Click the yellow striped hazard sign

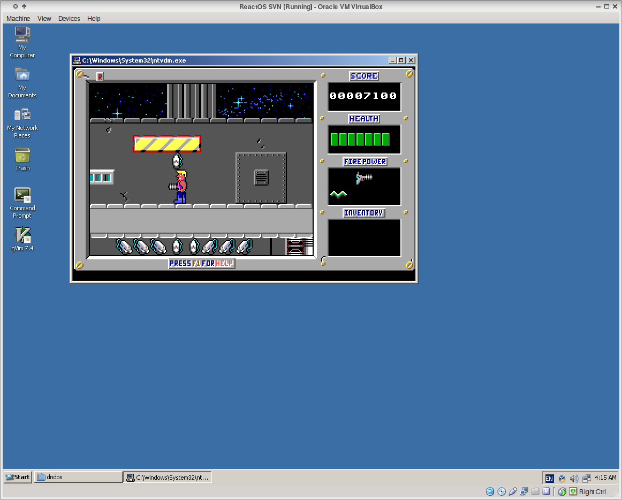click(167, 144)
